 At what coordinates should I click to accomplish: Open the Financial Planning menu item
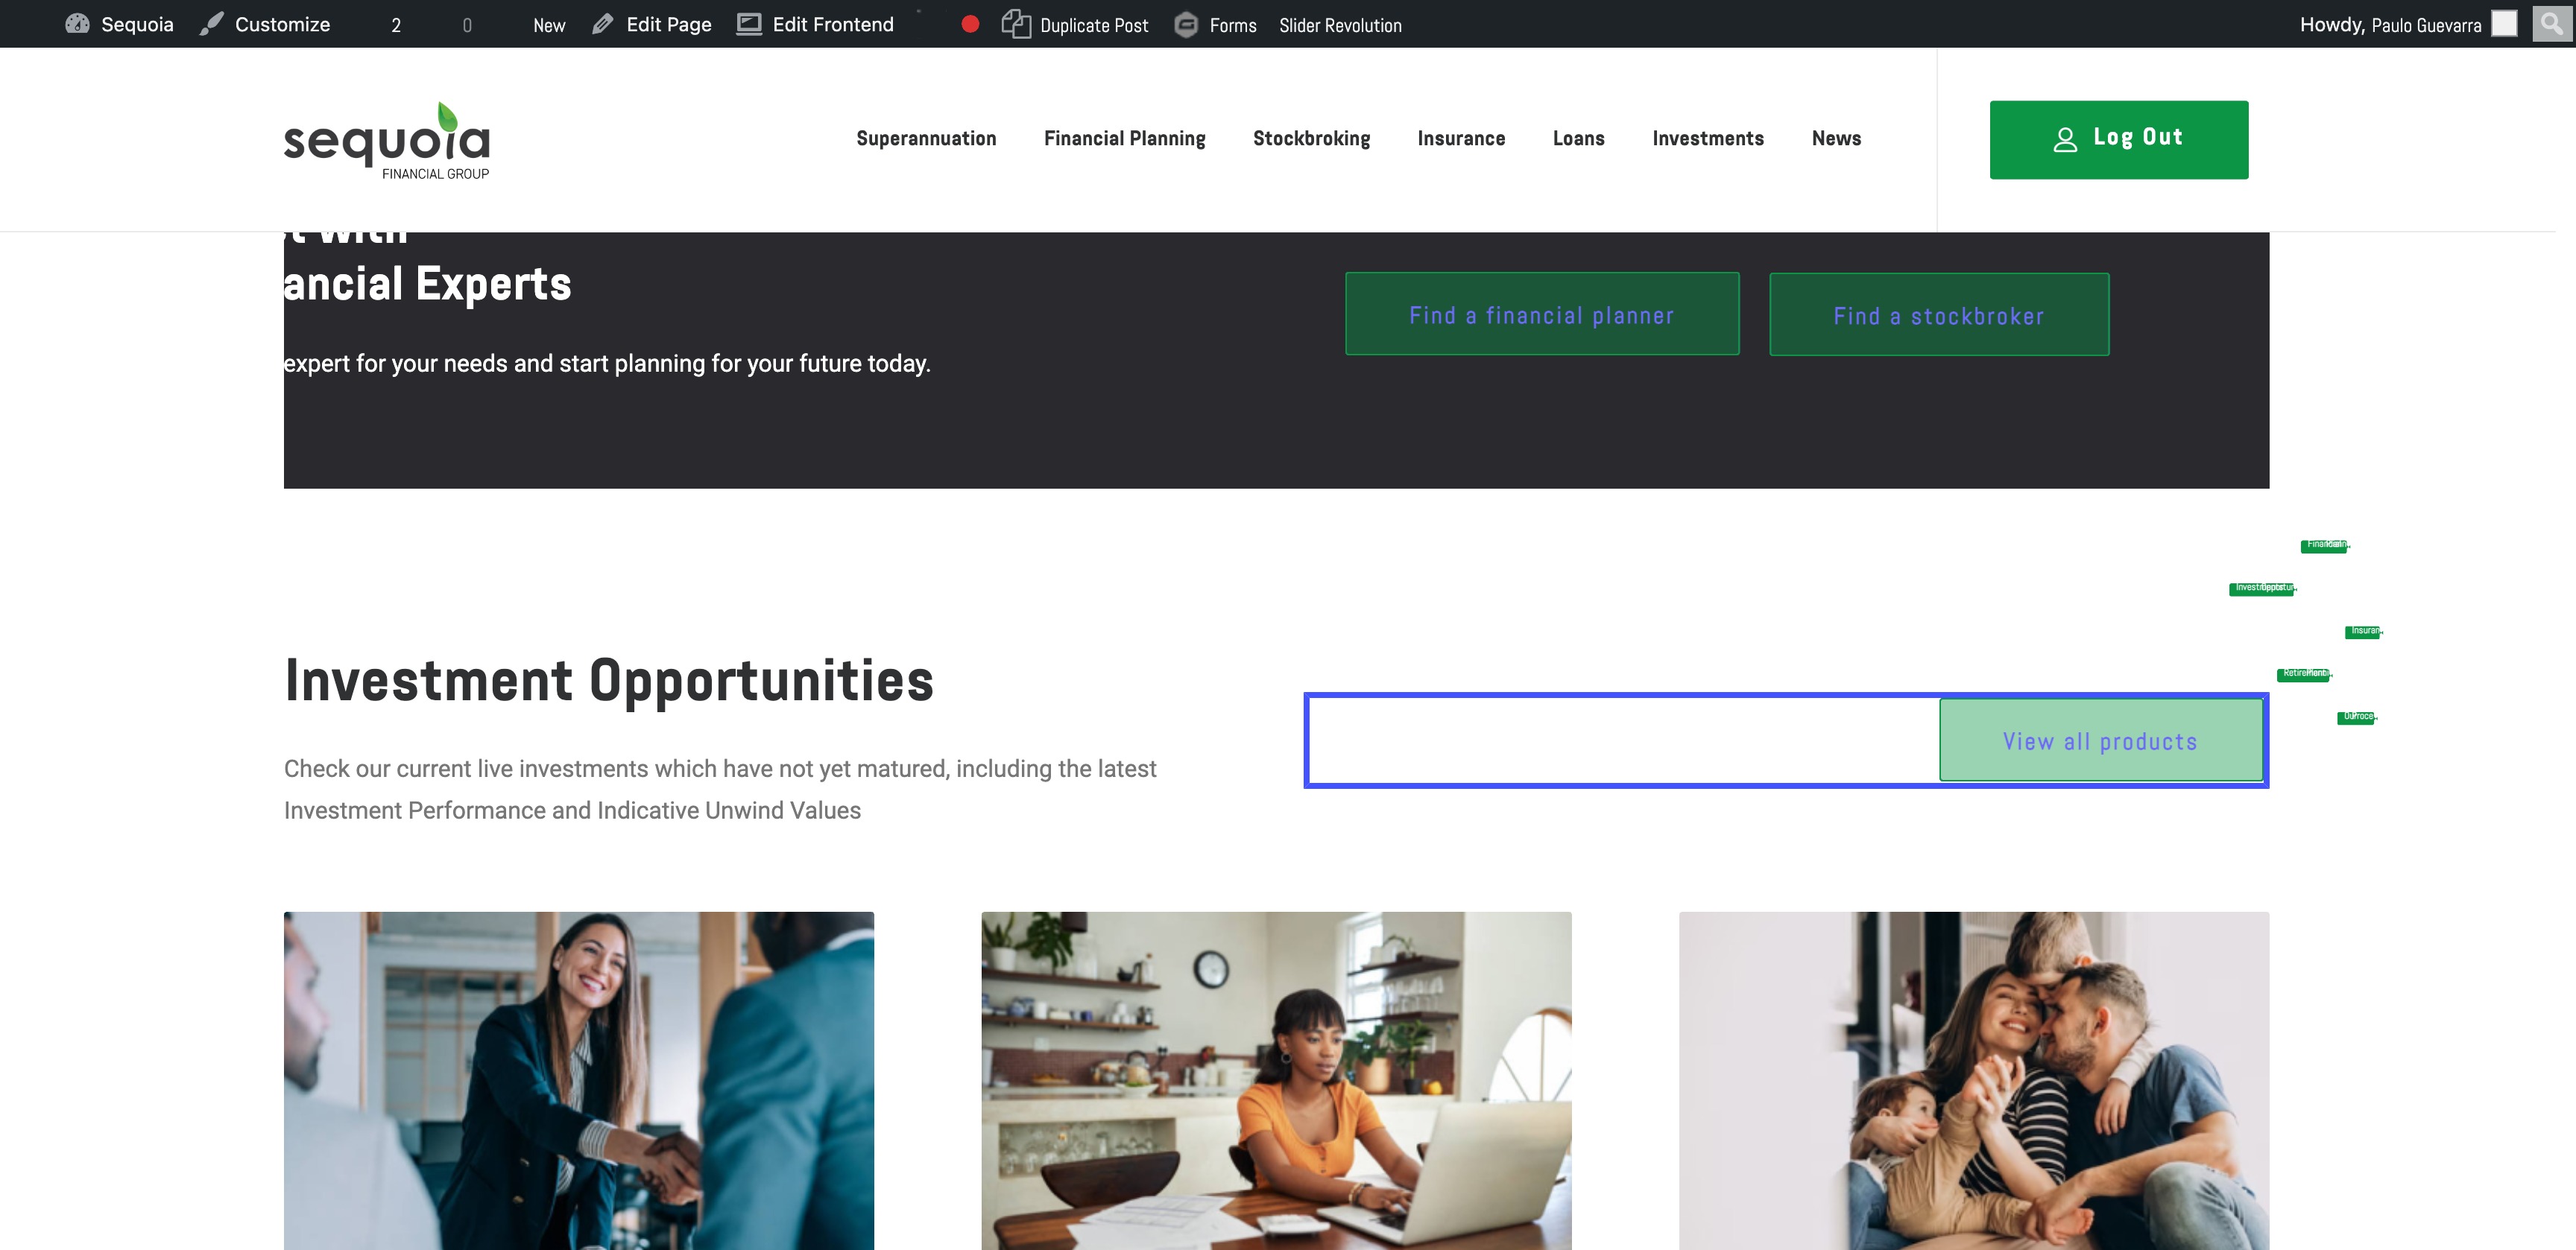(1125, 138)
